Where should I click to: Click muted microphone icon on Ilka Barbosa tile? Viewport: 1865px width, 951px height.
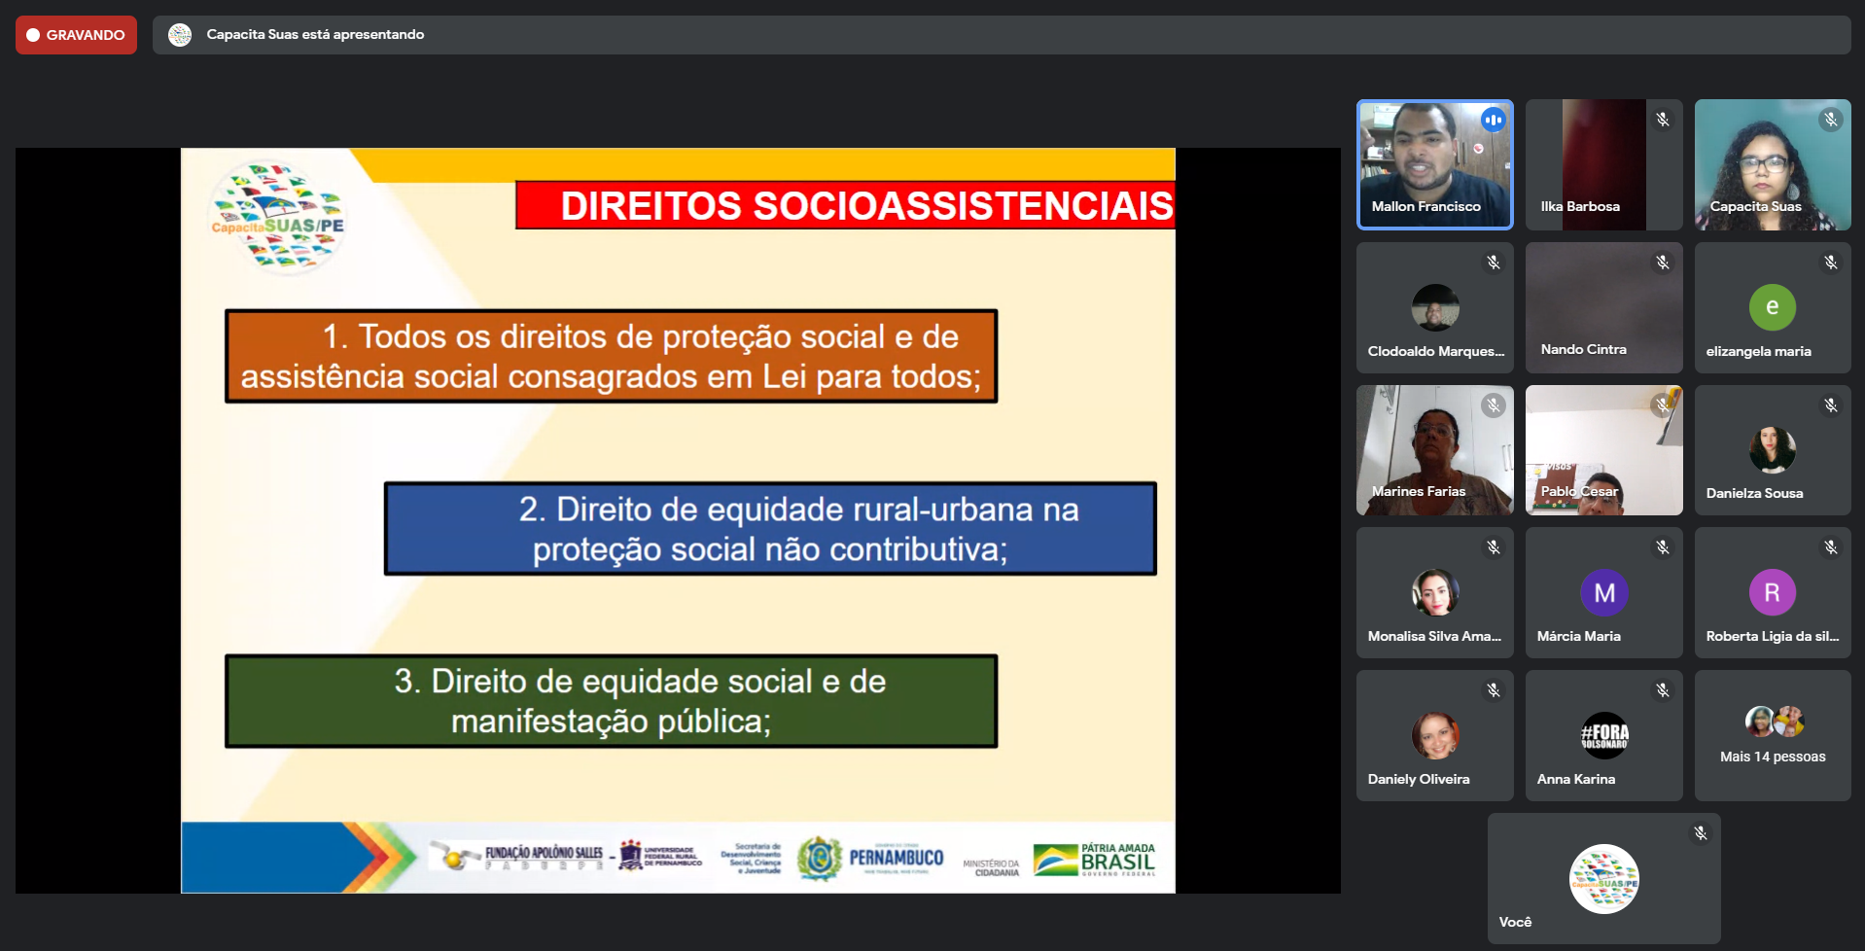[x=1663, y=120]
